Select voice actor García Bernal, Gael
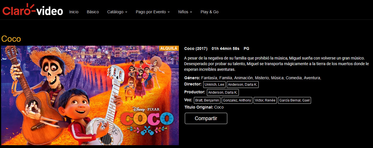The height and width of the screenshot is (148, 373). pyautogui.click(x=294, y=100)
